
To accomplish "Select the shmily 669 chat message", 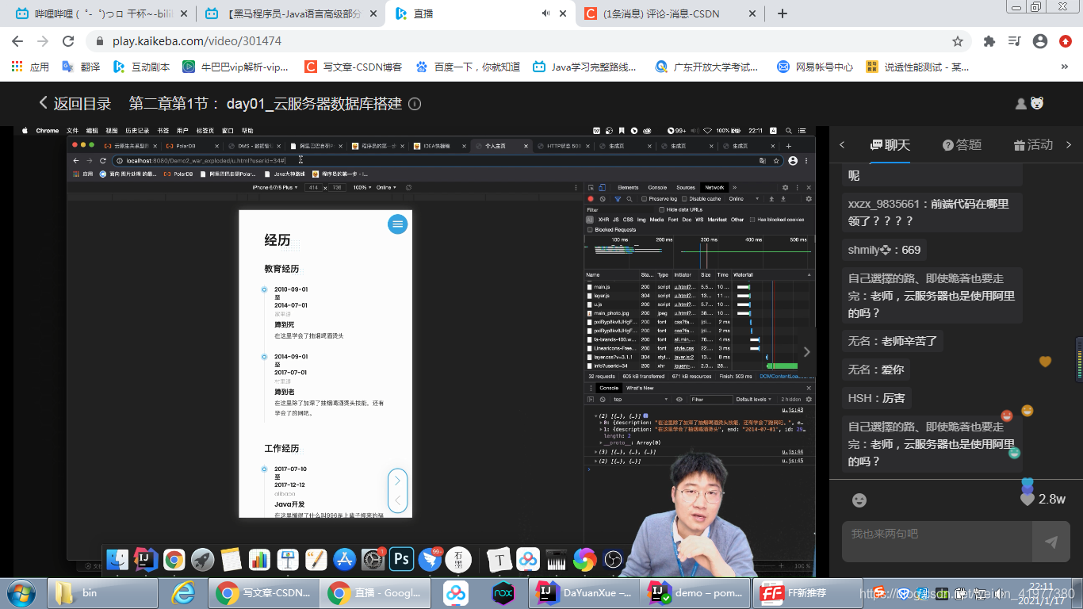I will 885,250.
